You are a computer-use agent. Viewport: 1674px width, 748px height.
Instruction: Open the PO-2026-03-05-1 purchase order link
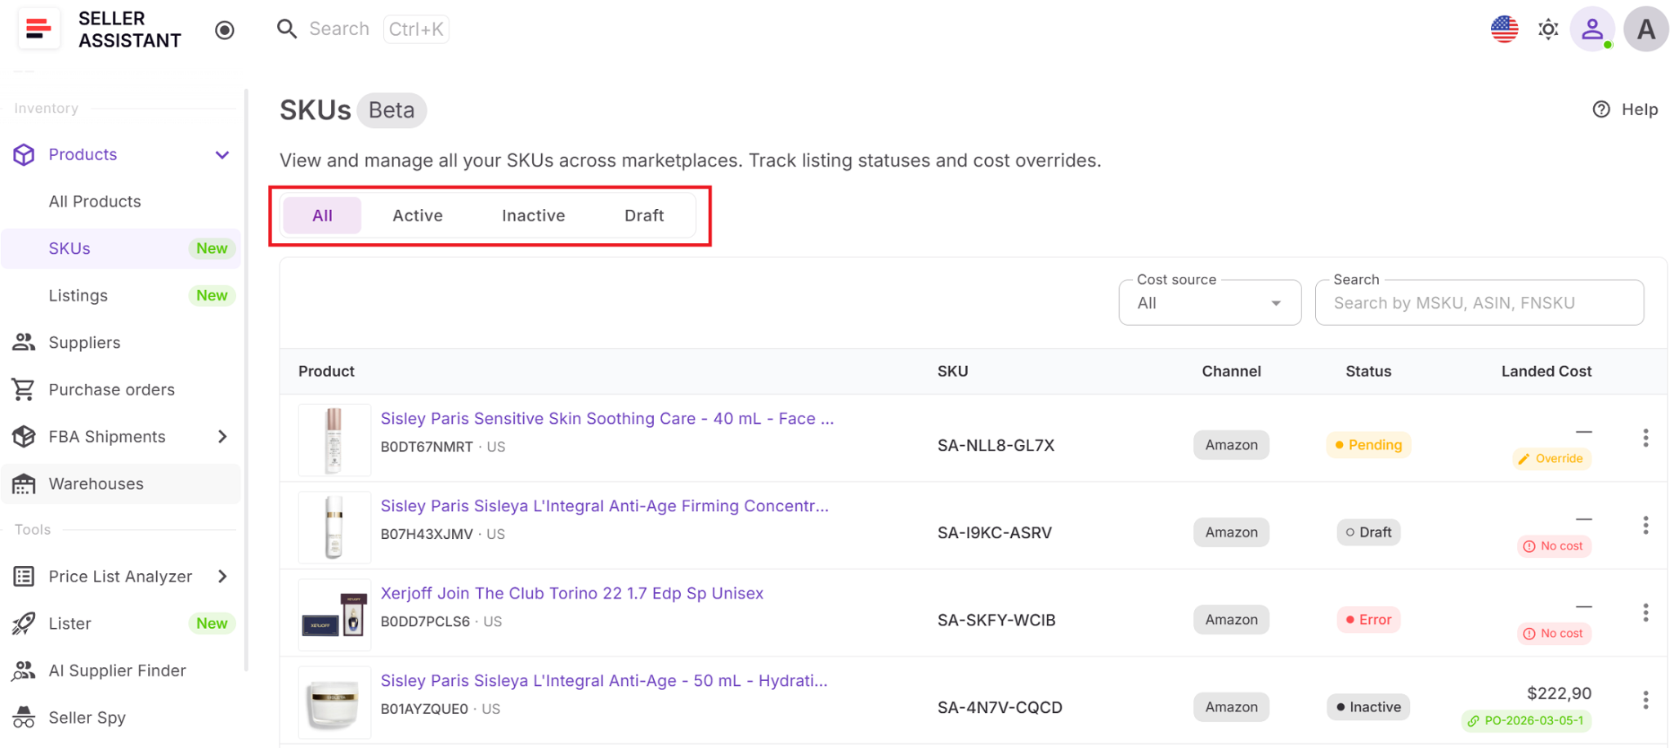[1526, 721]
